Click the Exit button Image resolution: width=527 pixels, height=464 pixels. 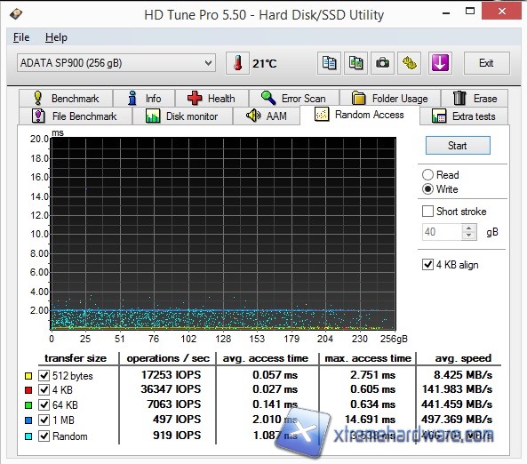[487, 63]
